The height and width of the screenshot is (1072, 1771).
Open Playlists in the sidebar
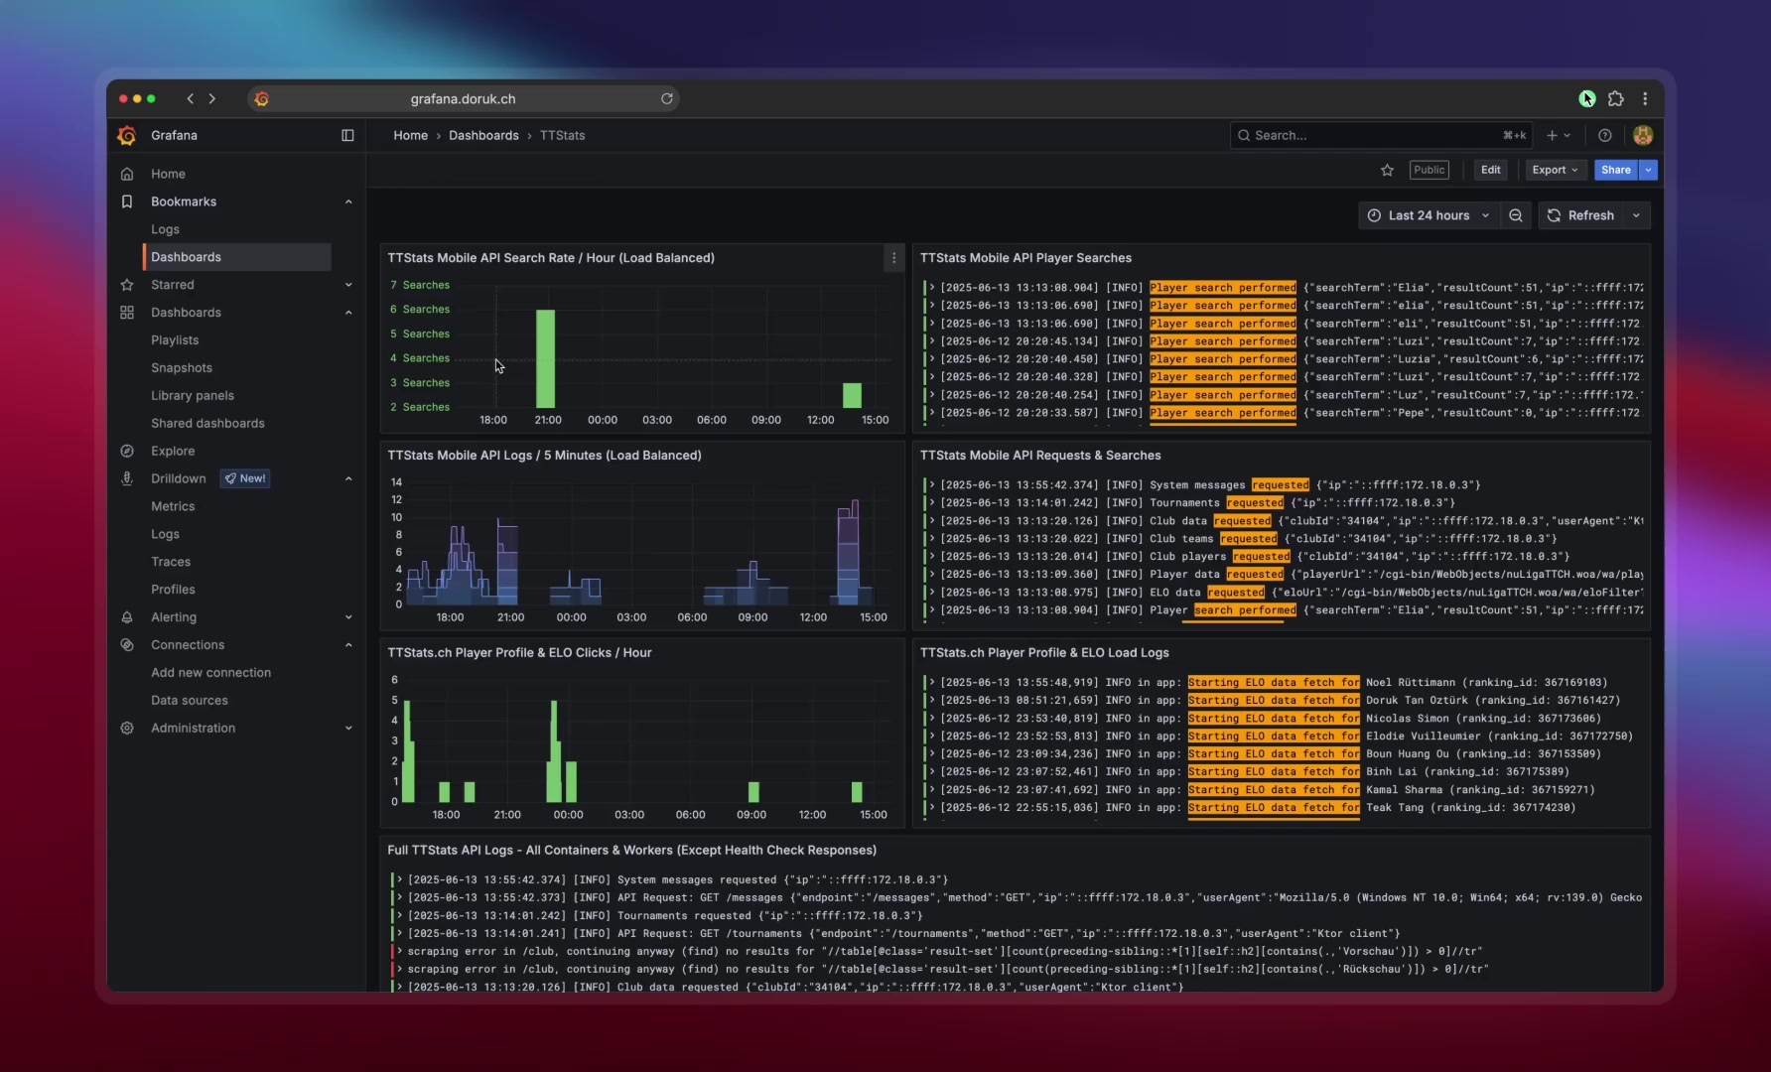tap(175, 340)
